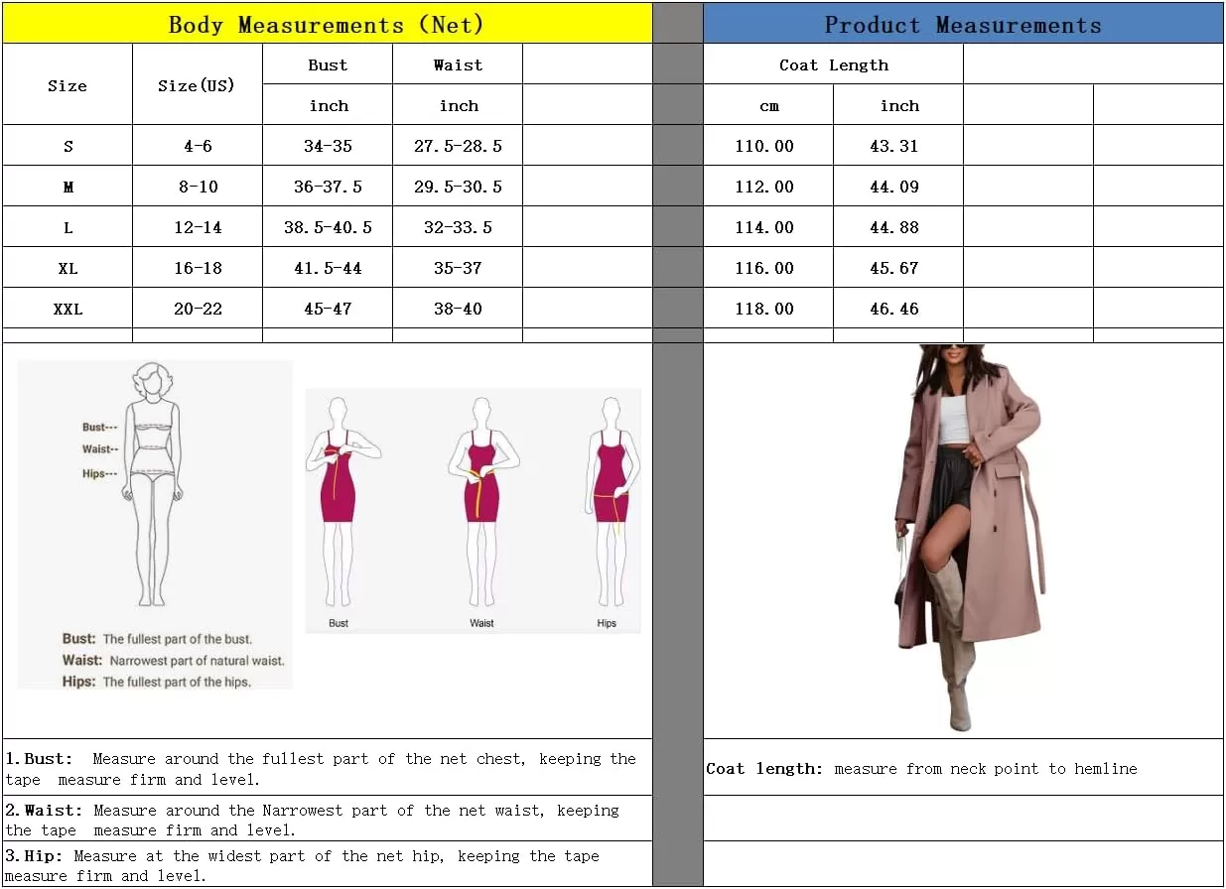This screenshot has height=889, width=1226.
Task: Click waist value 38-40
Action: (458, 309)
